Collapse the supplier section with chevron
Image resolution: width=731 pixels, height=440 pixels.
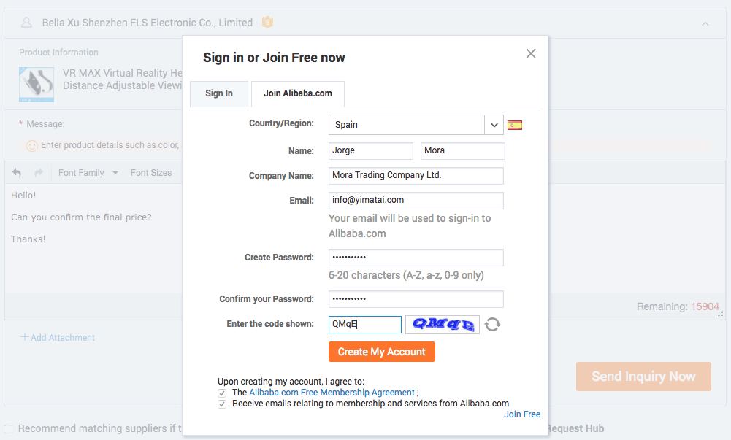(705, 23)
